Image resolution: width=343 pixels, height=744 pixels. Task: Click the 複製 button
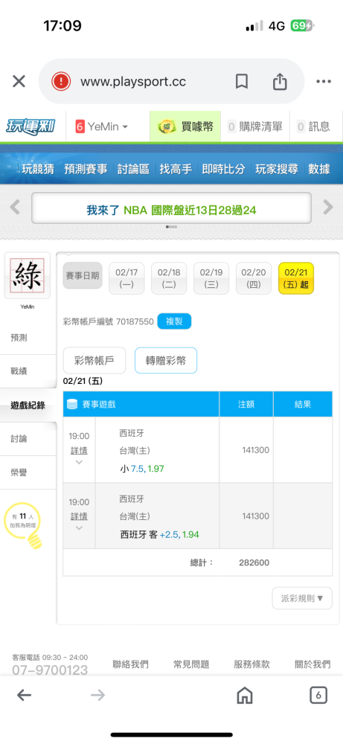point(174,321)
